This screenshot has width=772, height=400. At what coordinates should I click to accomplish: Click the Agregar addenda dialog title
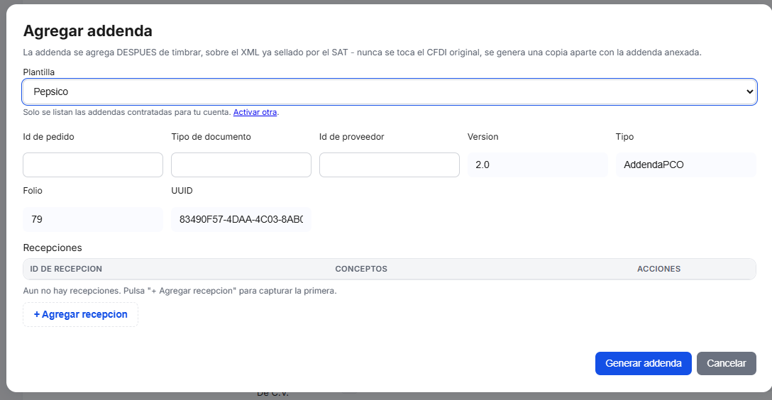(88, 31)
